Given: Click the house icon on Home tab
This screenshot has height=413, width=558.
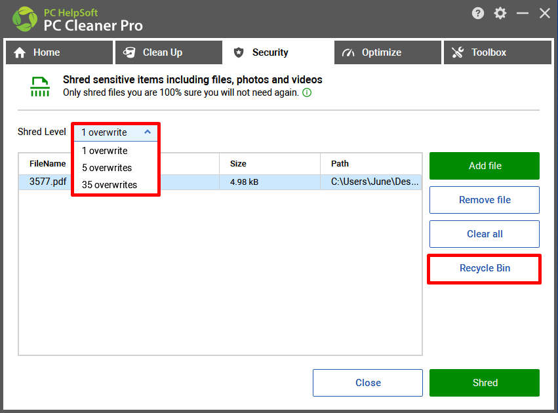Looking at the screenshot, I should 20,52.
